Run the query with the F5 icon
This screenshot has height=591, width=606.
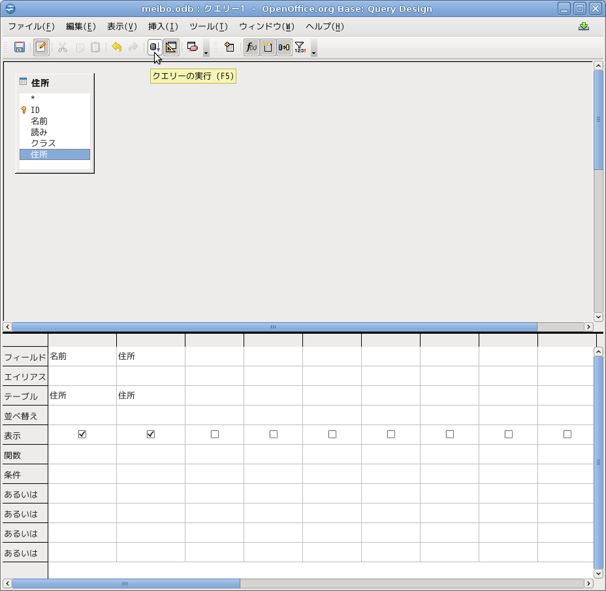[x=155, y=47]
